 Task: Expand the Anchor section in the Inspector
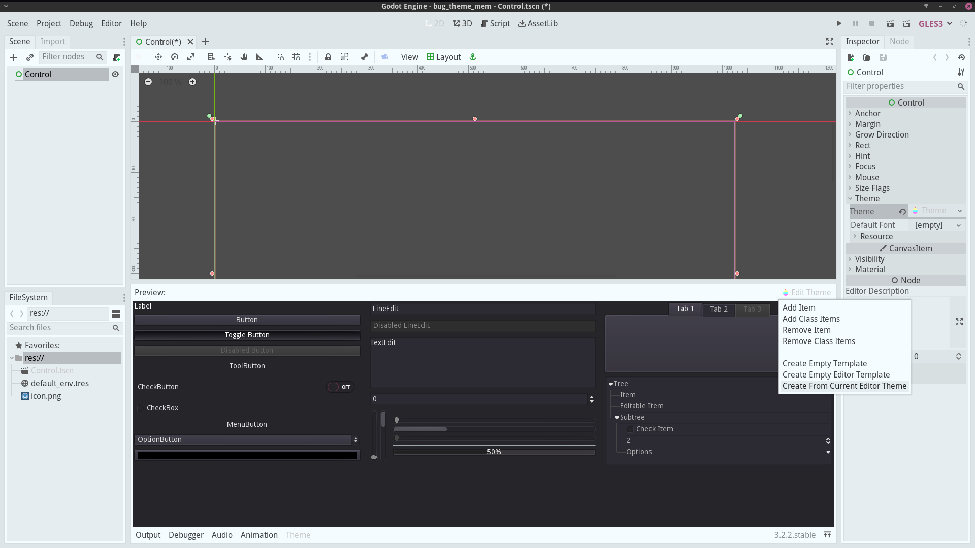point(850,113)
